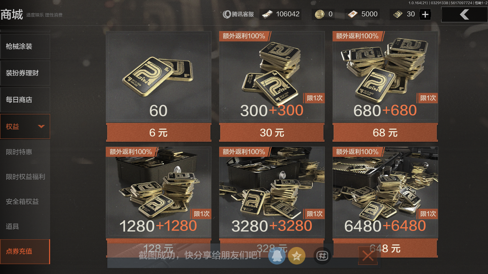This screenshot has width=488, height=274.
Task: Collapse the 权益 menu arrow
Action: pos(41,126)
